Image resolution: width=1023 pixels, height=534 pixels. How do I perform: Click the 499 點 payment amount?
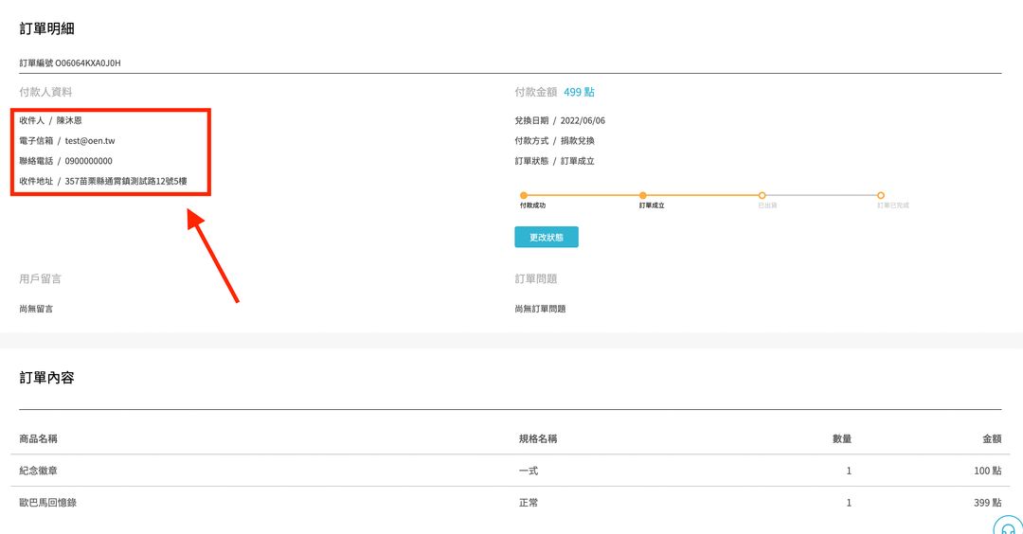click(579, 93)
